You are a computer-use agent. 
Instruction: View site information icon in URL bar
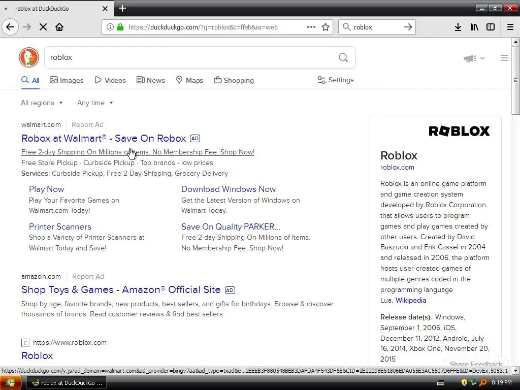(x=110, y=27)
